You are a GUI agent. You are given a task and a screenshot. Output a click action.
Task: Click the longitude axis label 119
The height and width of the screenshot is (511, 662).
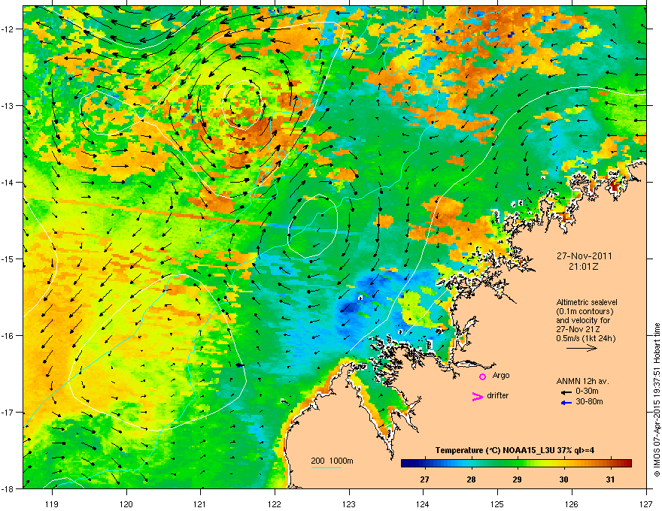click(x=53, y=503)
